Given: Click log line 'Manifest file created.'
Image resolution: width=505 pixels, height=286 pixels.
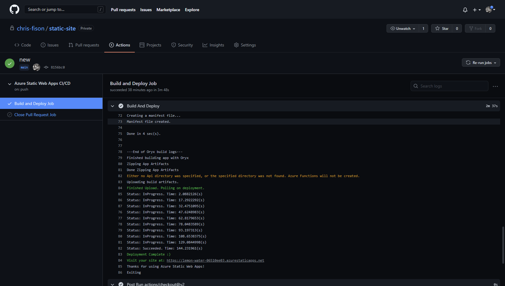Looking at the screenshot, I should [x=149, y=122].
